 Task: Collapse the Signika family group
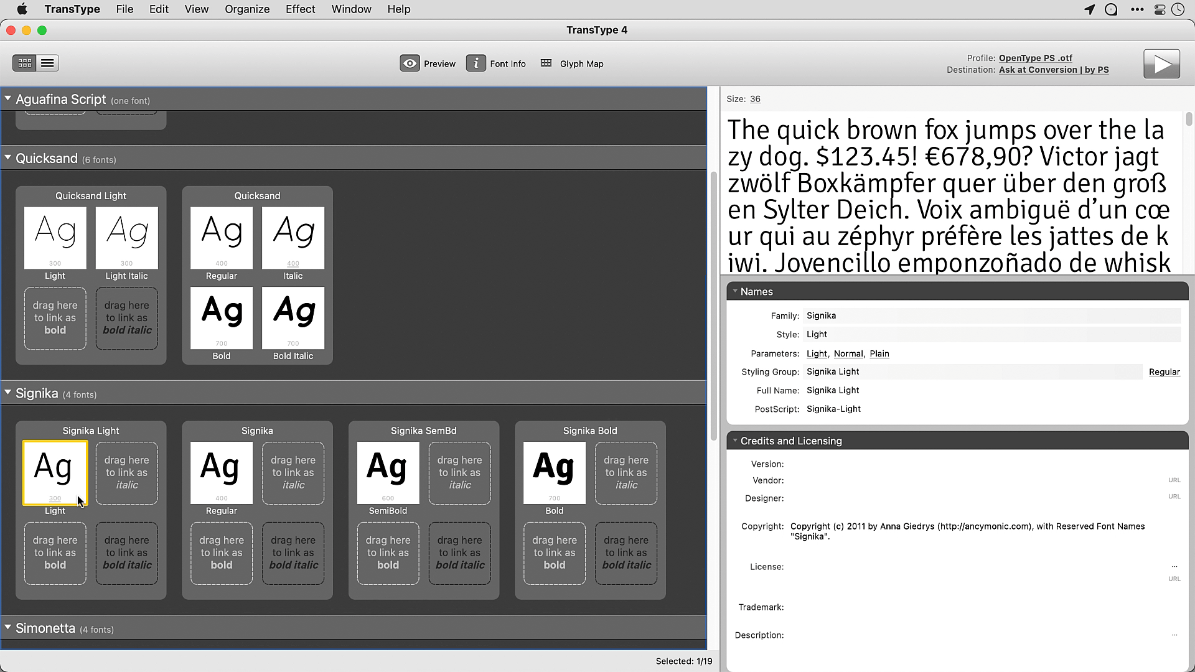[8, 393]
